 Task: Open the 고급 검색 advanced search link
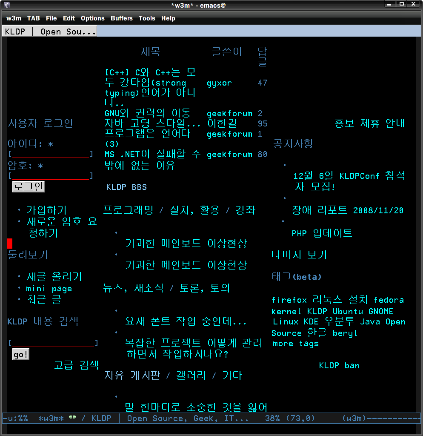point(77,365)
